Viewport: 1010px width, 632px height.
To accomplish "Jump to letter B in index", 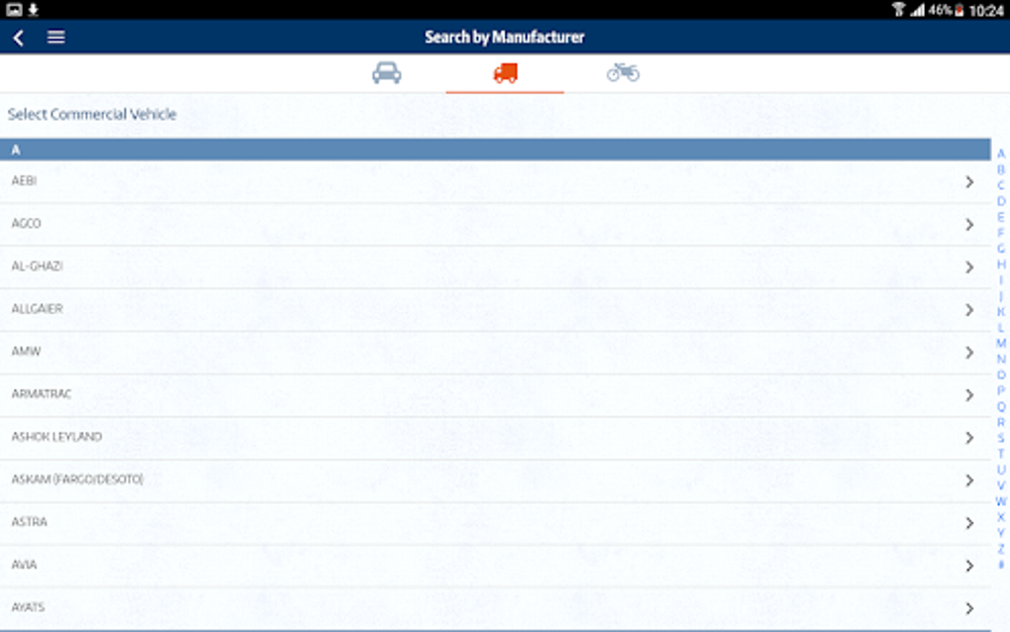I will coord(1001,170).
